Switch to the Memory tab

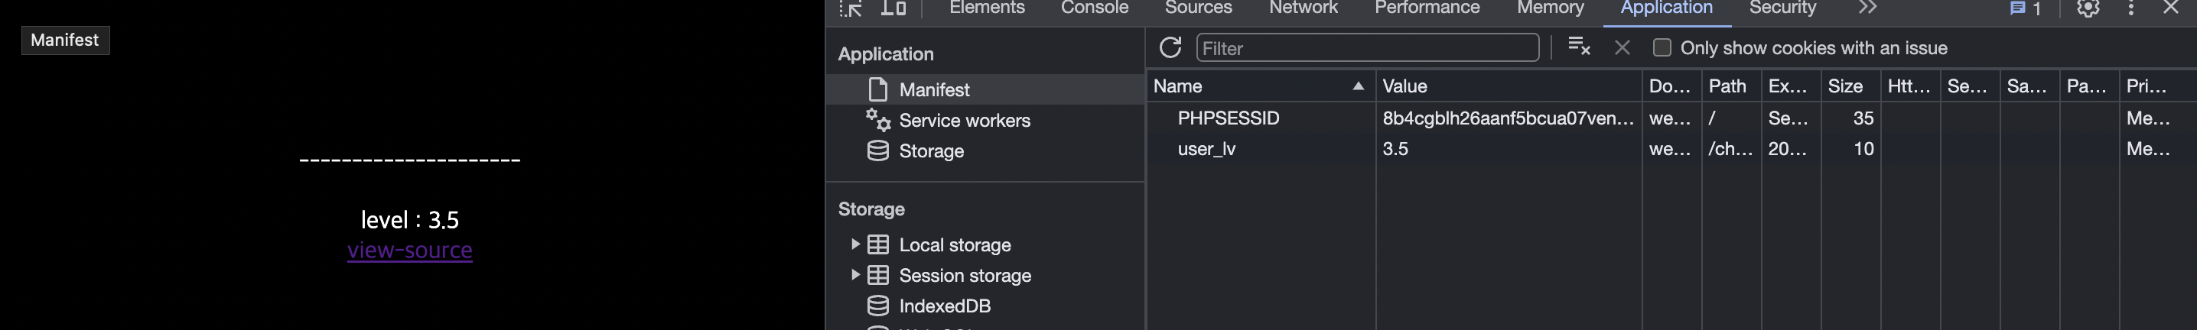[x=1550, y=8]
